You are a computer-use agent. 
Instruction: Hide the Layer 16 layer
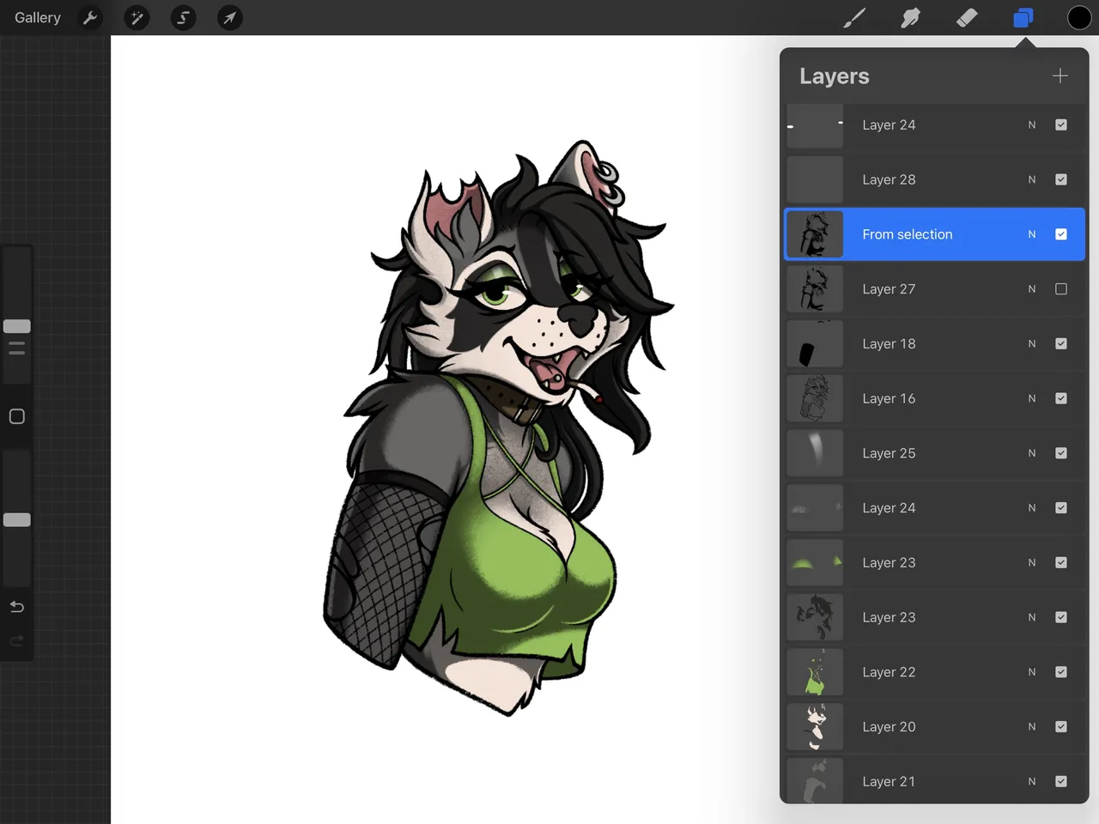click(1061, 398)
